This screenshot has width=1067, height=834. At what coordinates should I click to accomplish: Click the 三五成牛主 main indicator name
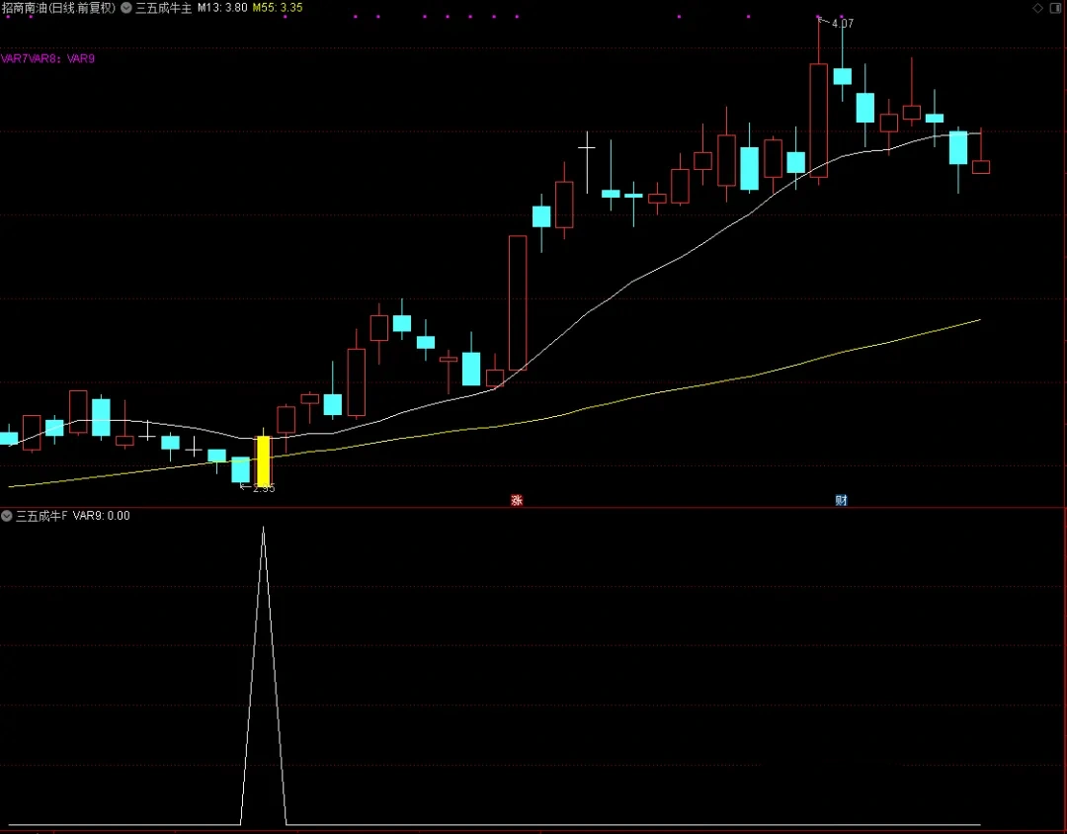[164, 8]
